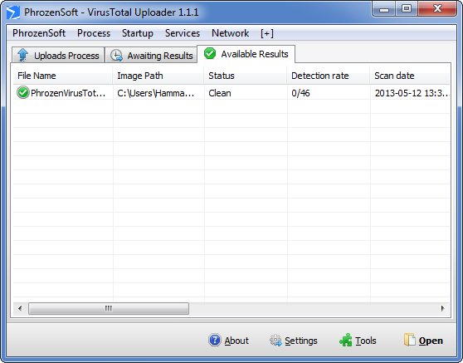The width and height of the screenshot is (463, 363).
Task: Sort by the Detection rate column header
Action: (x=329, y=76)
